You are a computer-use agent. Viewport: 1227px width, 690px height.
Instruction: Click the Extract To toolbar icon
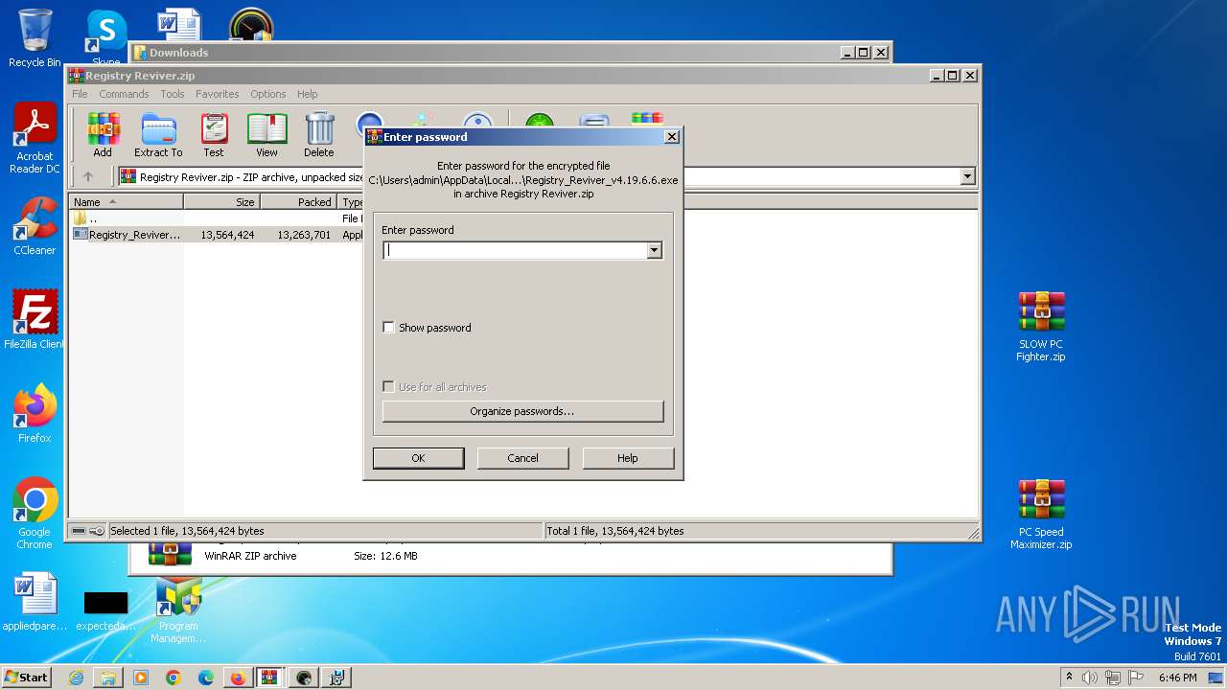click(x=158, y=135)
